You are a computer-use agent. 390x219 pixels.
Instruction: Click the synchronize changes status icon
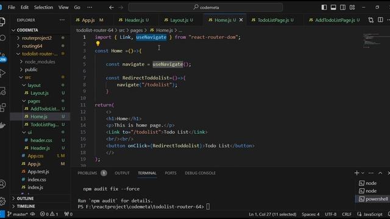tap(32, 214)
